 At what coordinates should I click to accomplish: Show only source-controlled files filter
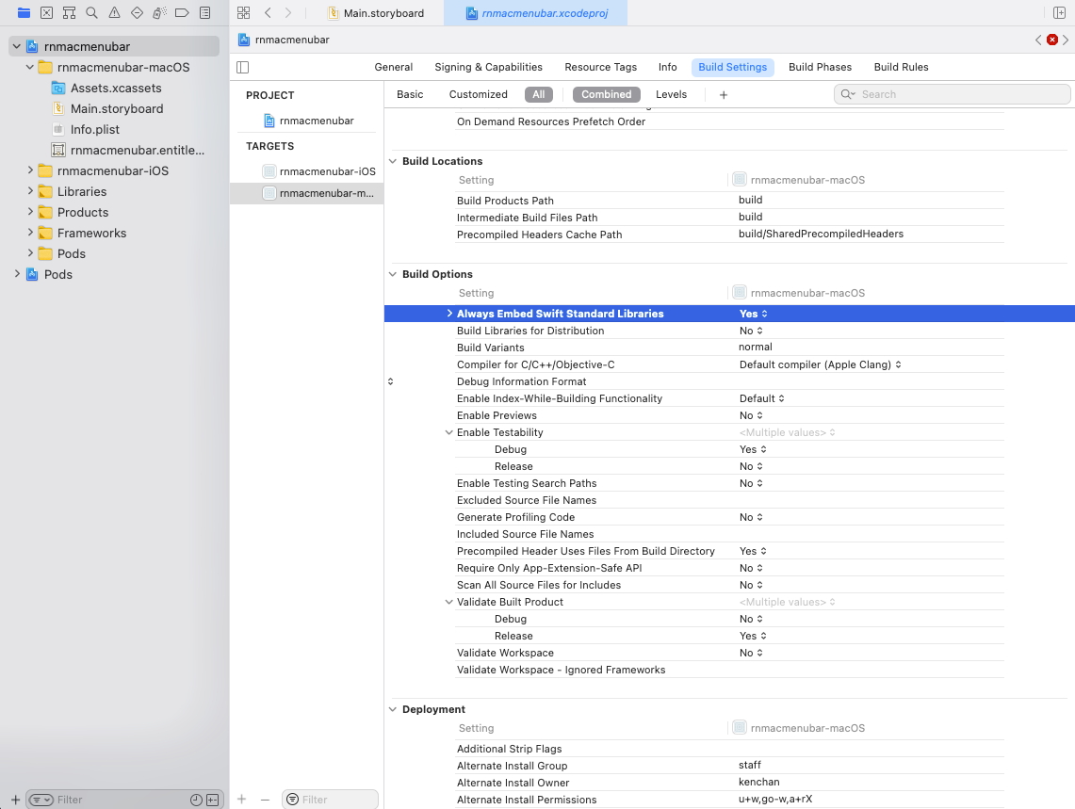[x=213, y=800]
